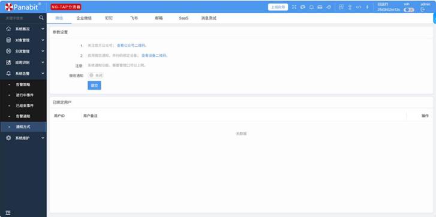The height and width of the screenshot is (217, 436).
Task: Toggle the 微信通知 switch
Action: [x=96, y=76]
